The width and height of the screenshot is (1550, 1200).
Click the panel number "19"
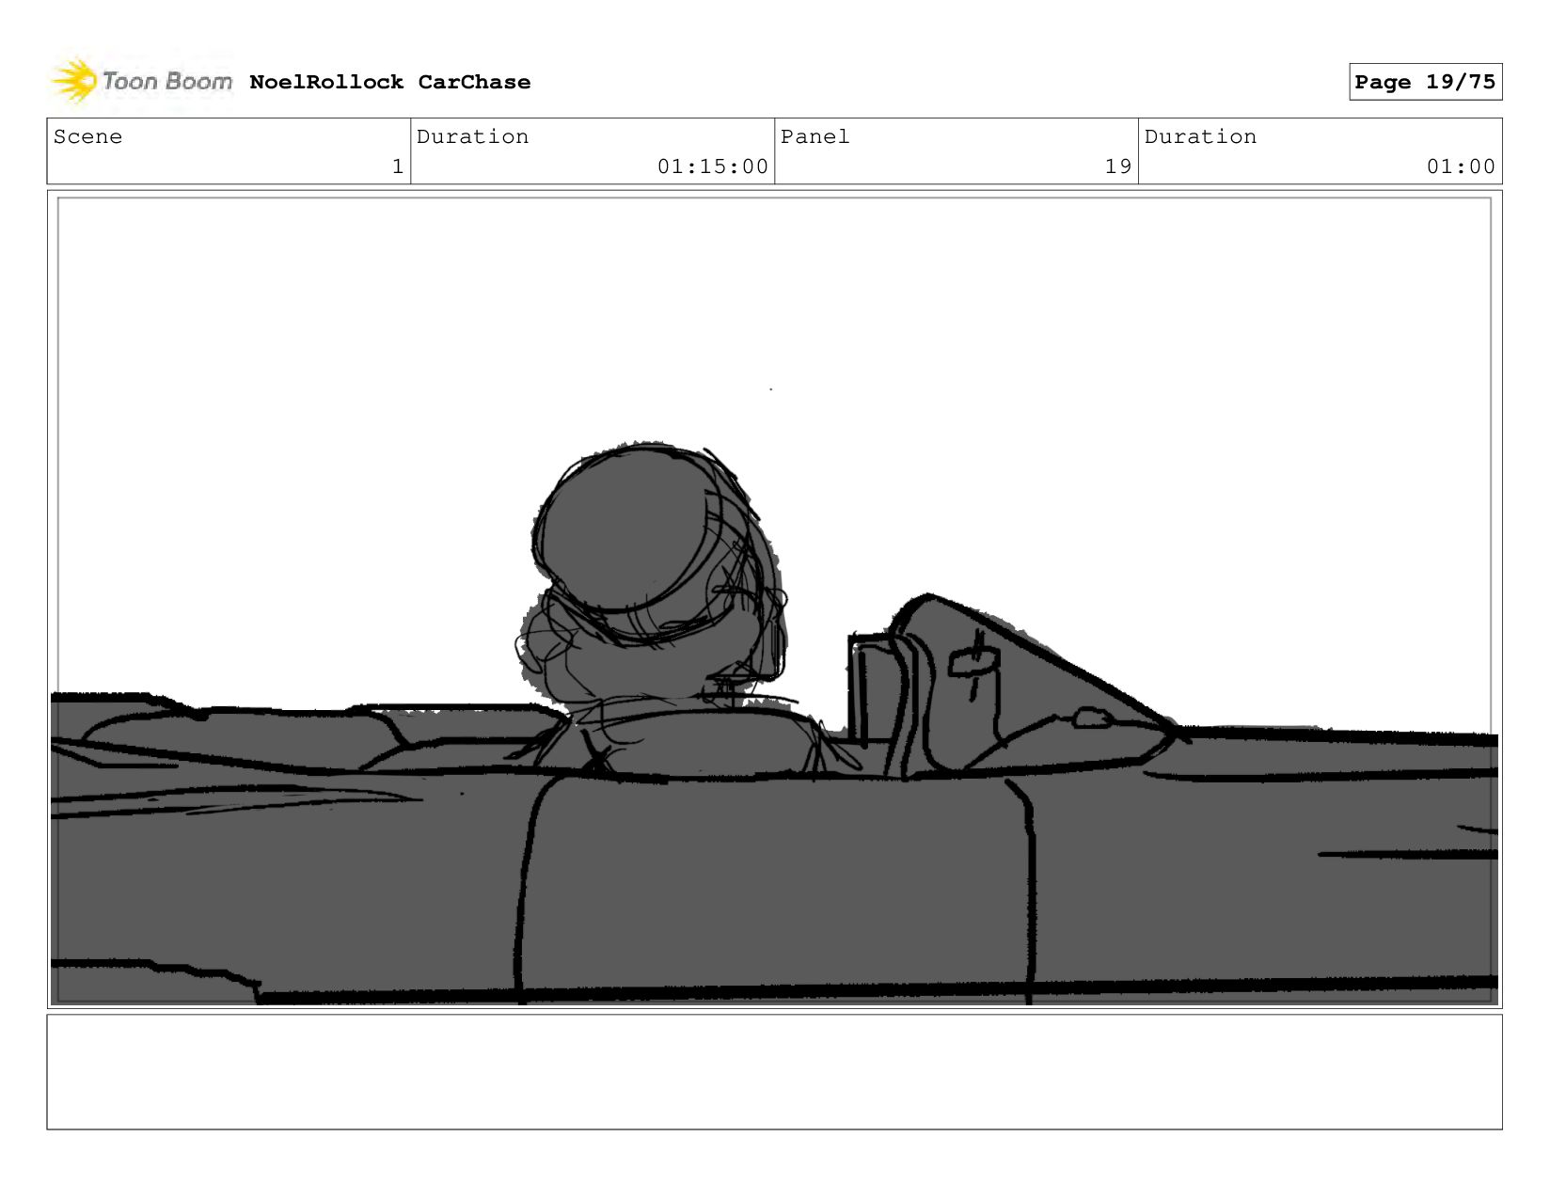pos(1118,166)
